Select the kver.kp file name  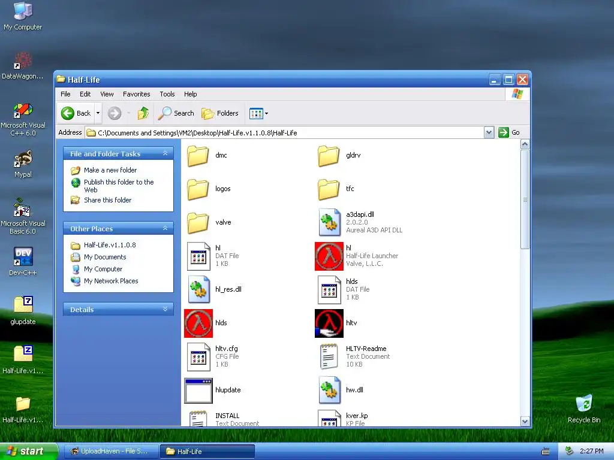coord(357,416)
